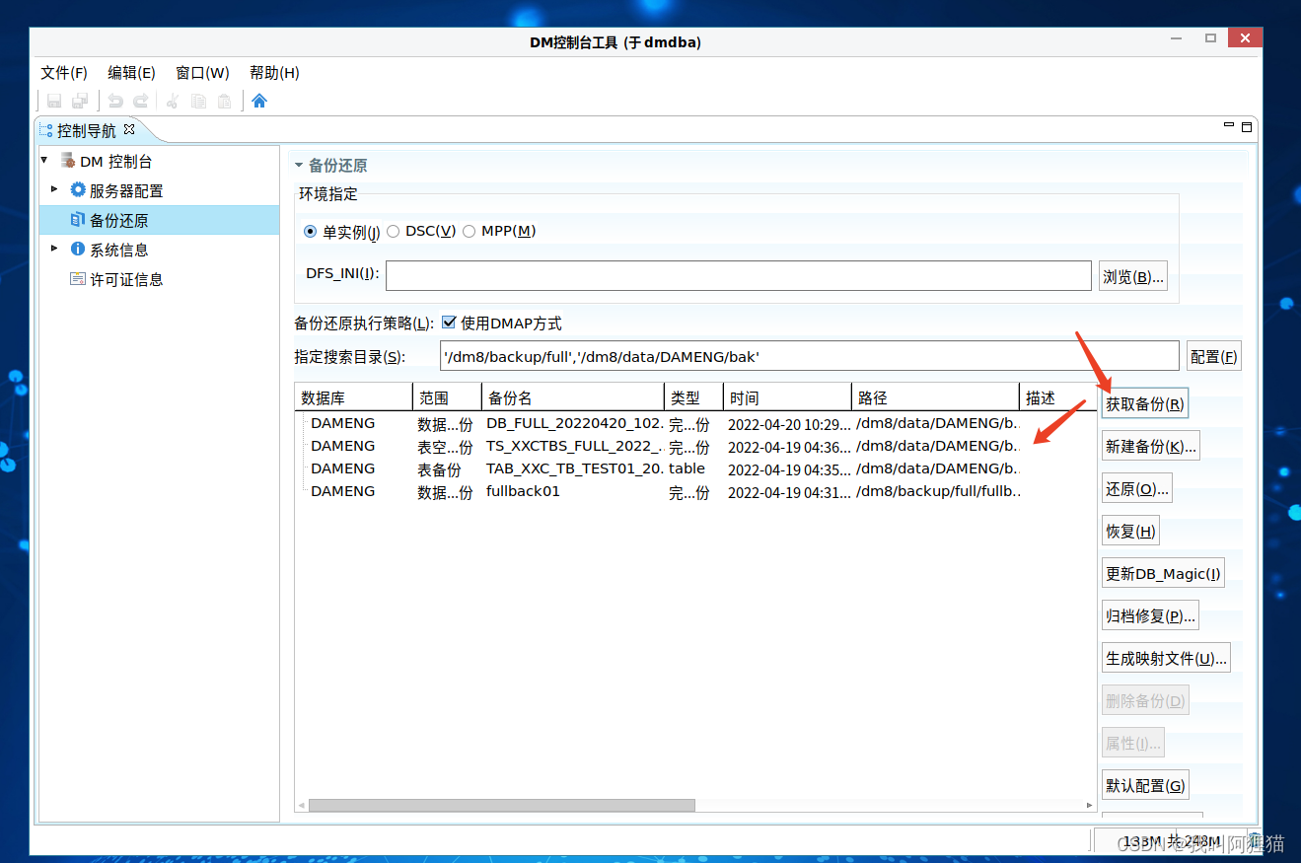
Task: Click the 2022-04-20 10:29 time cell
Action: 787,424
